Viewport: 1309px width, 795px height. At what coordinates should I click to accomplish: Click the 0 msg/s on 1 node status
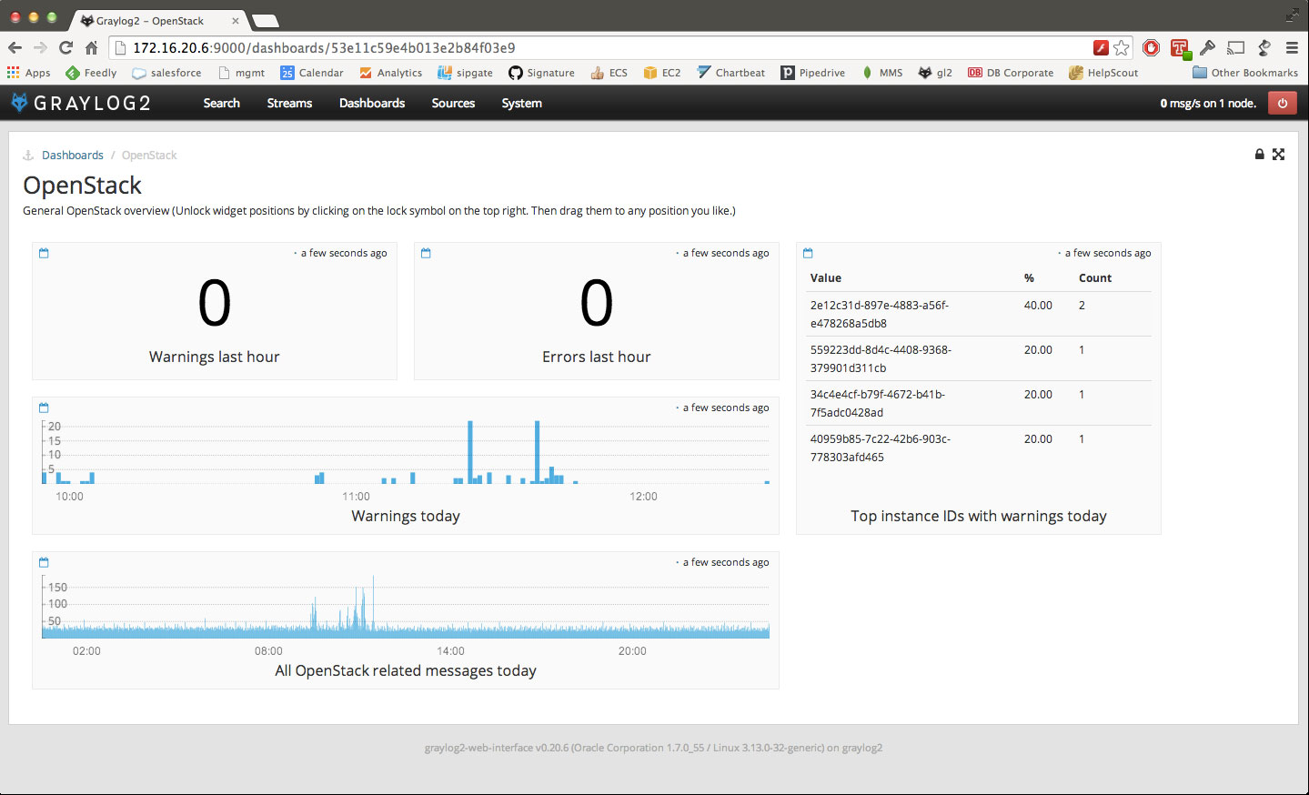1208,104
